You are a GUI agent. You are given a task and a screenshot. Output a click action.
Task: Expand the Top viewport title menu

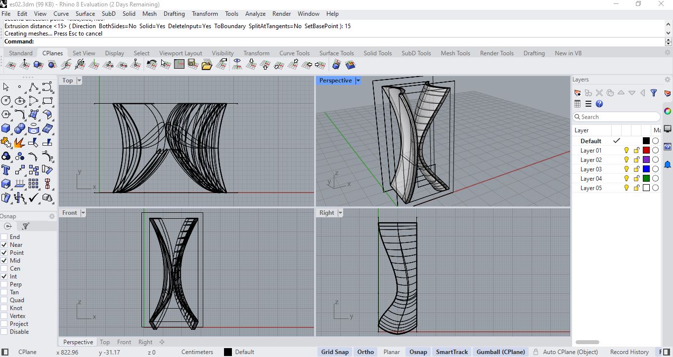pyautogui.click(x=79, y=80)
